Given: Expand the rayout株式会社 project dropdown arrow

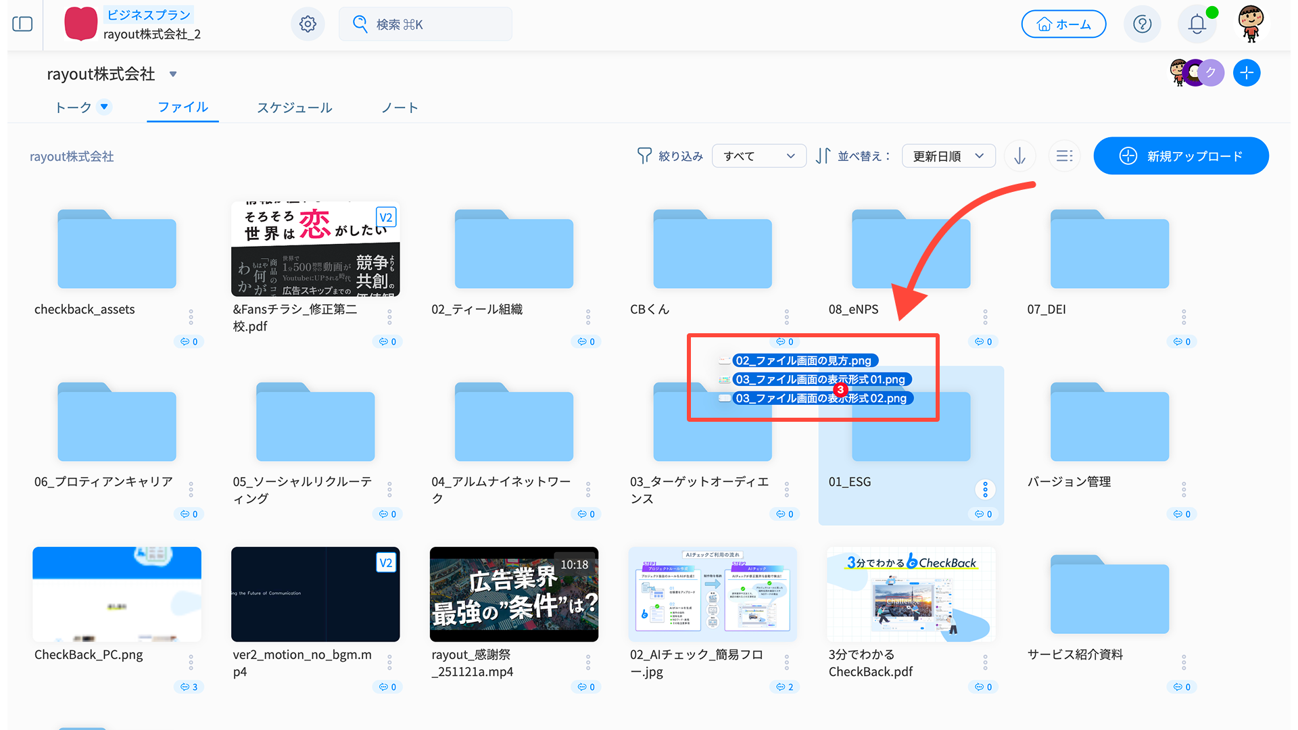Looking at the screenshot, I should click(173, 74).
